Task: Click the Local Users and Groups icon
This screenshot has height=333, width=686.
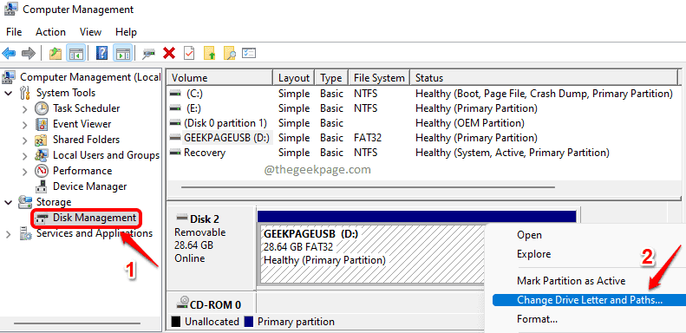Action: (x=42, y=155)
